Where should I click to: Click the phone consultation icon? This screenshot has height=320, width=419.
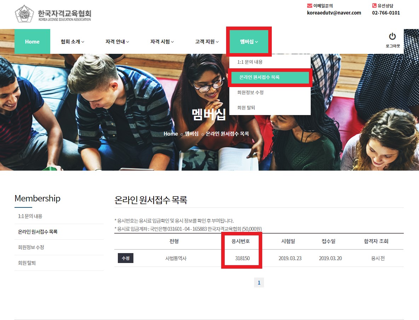coord(374,6)
